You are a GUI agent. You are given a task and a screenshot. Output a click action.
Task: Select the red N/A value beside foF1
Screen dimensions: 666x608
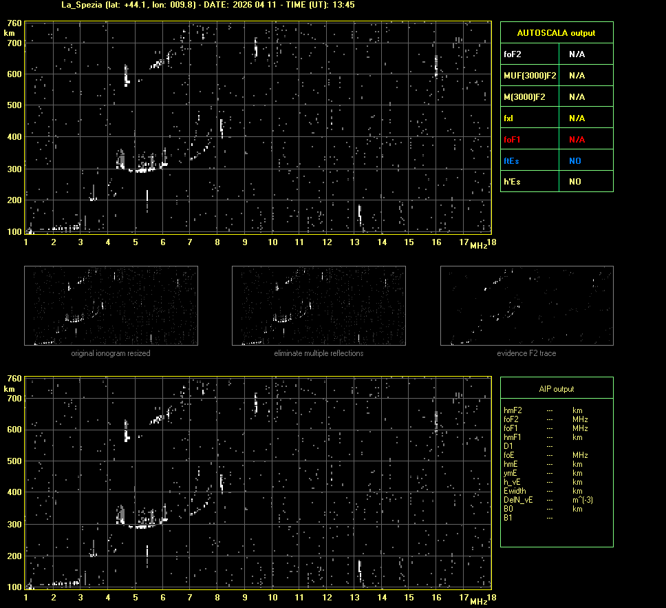pos(577,139)
